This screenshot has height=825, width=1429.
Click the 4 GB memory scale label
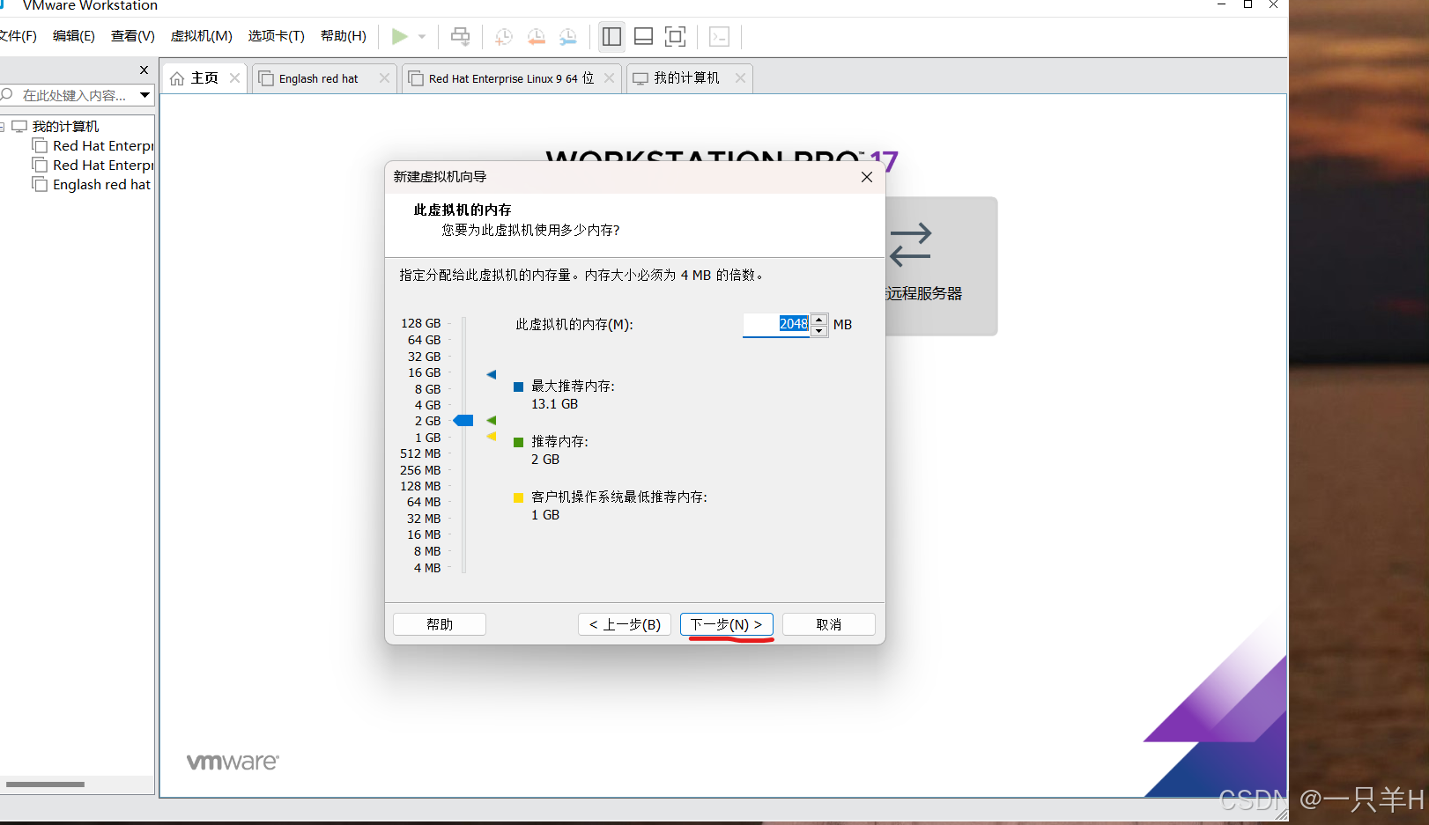click(x=427, y=405)
